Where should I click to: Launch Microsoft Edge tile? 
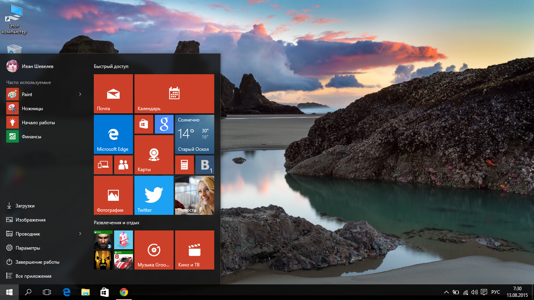pyautogui.click(x=113, y=134)
